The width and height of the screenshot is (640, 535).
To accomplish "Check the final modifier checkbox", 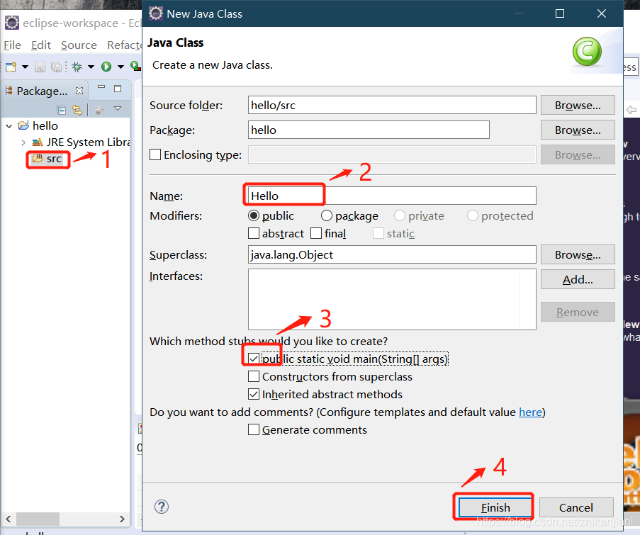I will point(316,233).
